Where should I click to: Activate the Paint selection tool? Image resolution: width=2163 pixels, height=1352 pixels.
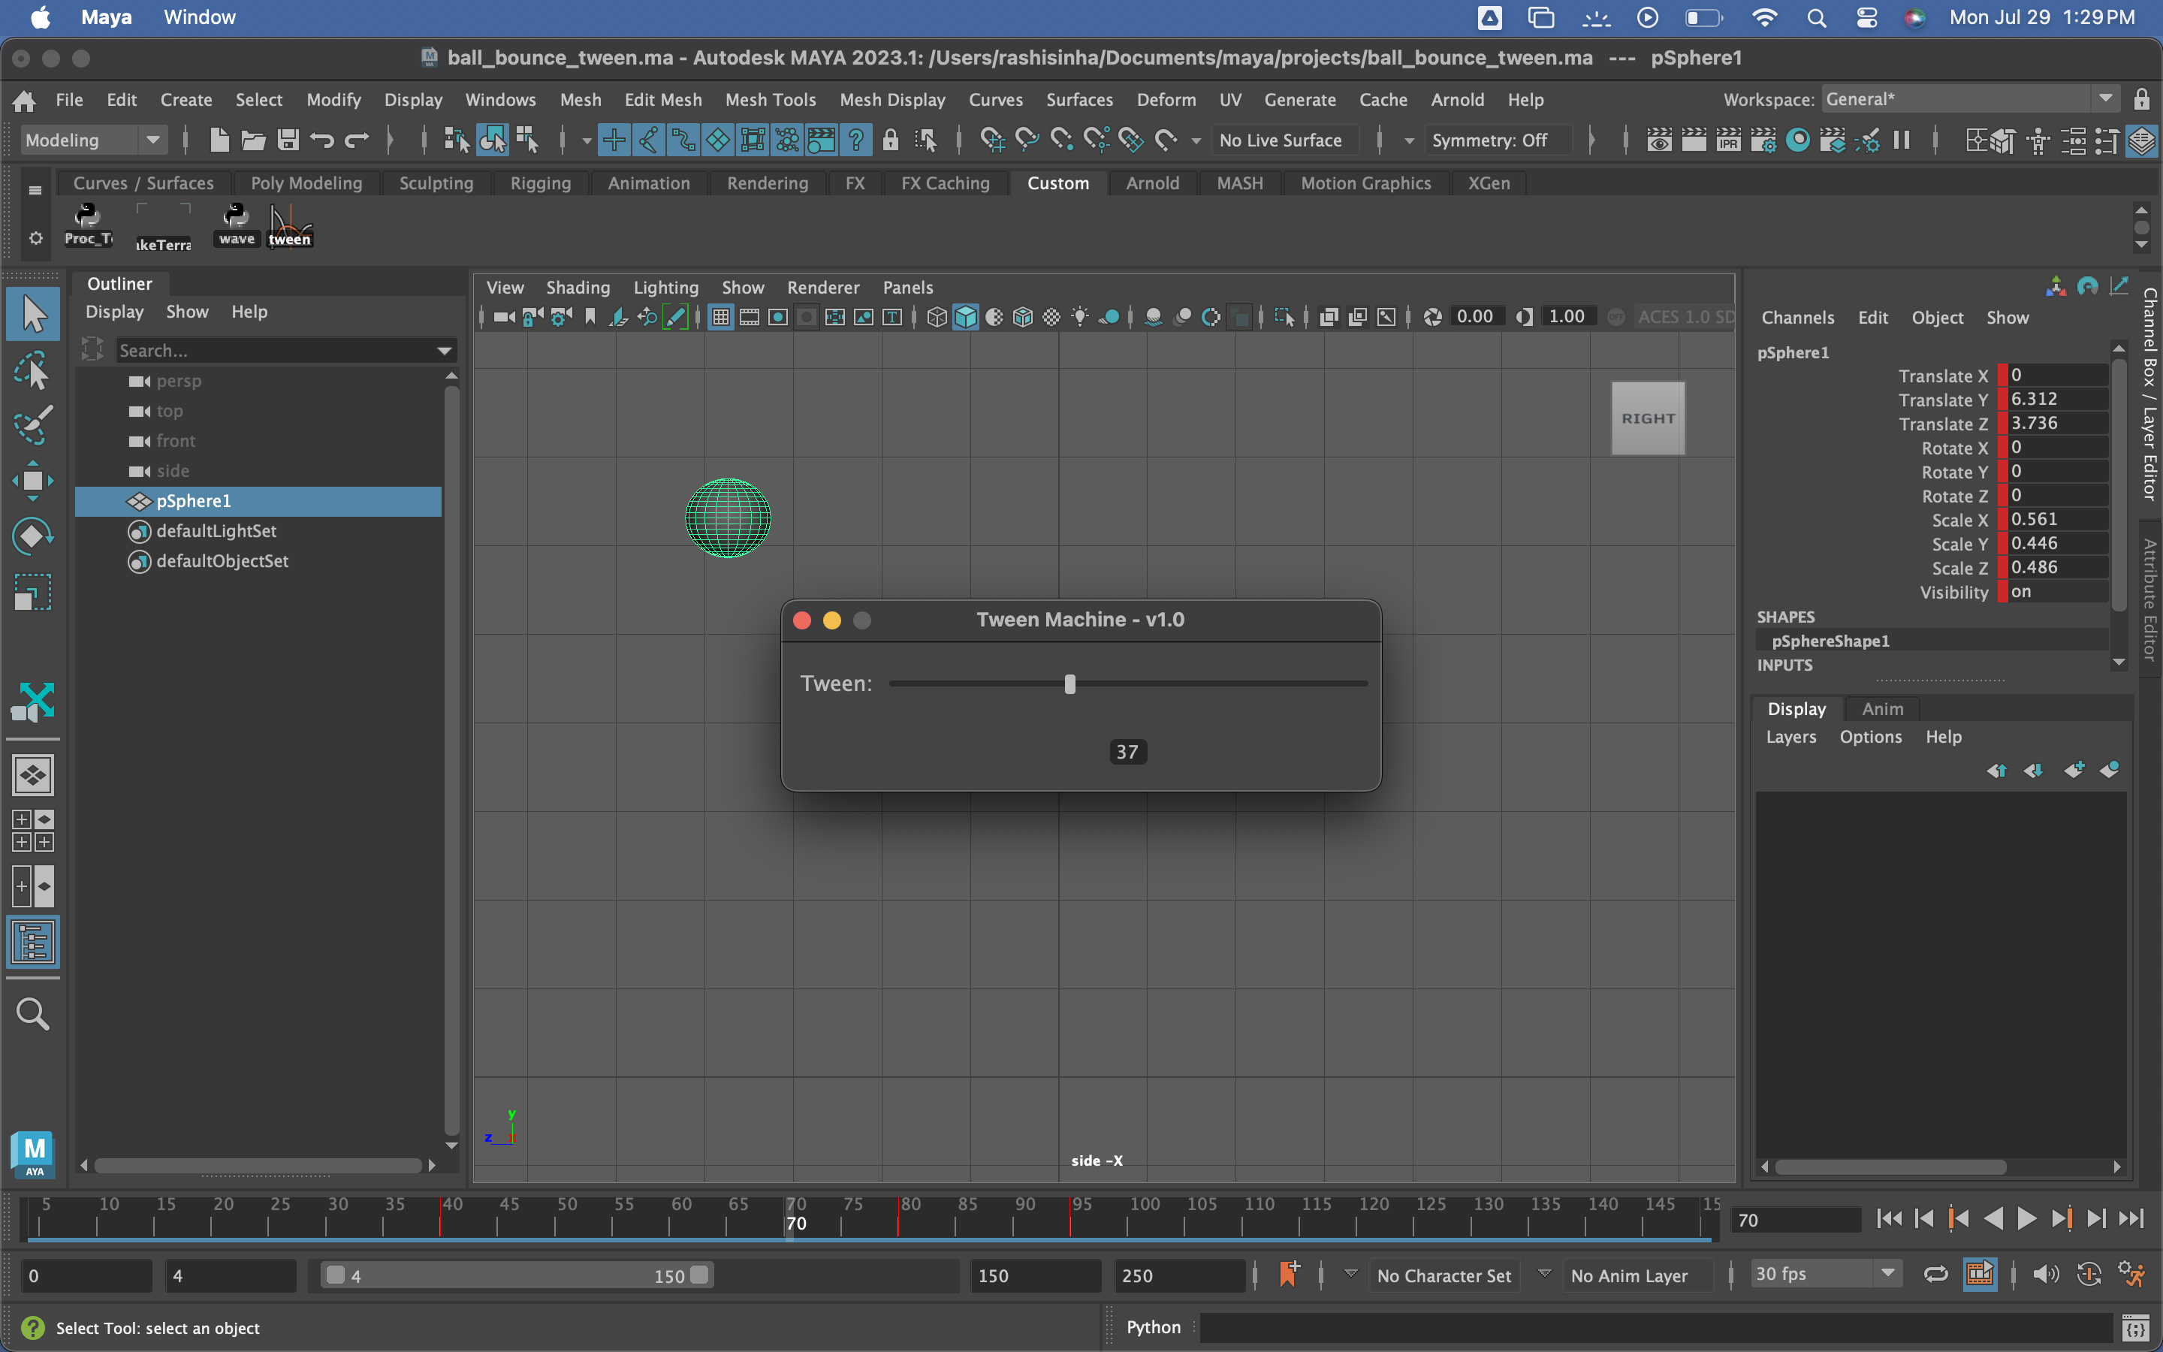[33, 424]
